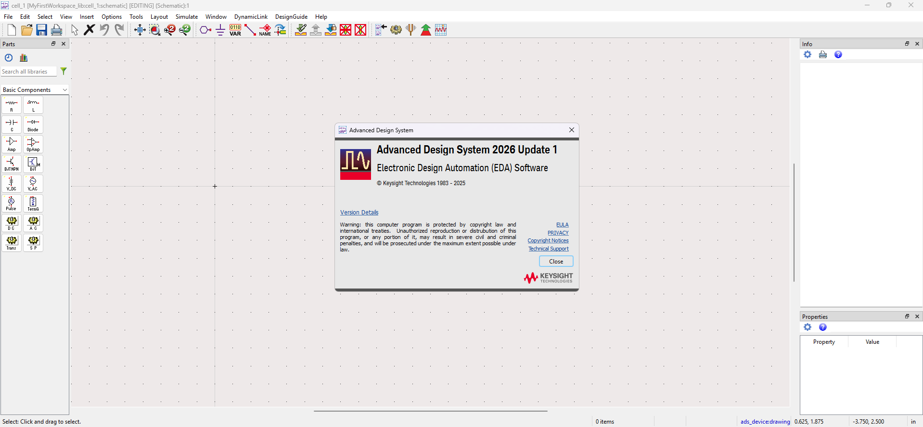The image size is (923, 427).
Task: Toggle floating of the Properties panel
Action: [907, 316]
